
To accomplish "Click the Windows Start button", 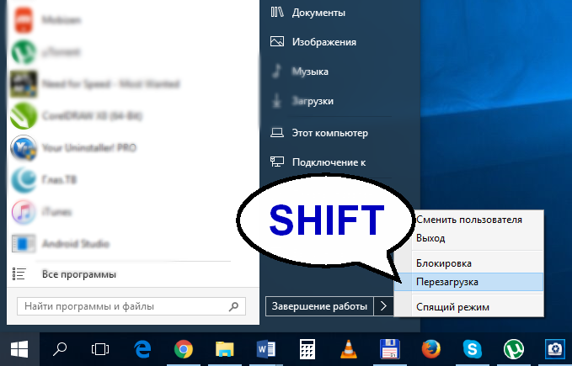I will pos(19,348).
